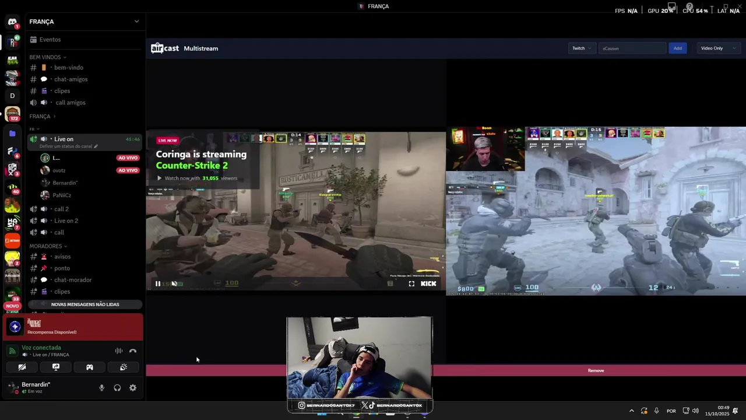Open the ILHA server icon
This screenshot has width=746, height=420.
(x=12, y=60)
